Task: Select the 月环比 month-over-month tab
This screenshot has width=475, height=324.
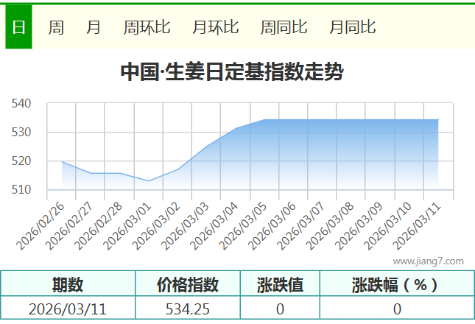Action: (x=215, y=27)
